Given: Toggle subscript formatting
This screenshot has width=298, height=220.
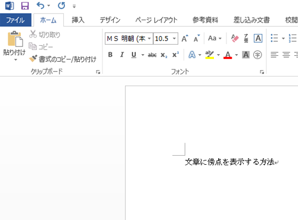Looking at the screenshot, I should [x=164, y=55].
